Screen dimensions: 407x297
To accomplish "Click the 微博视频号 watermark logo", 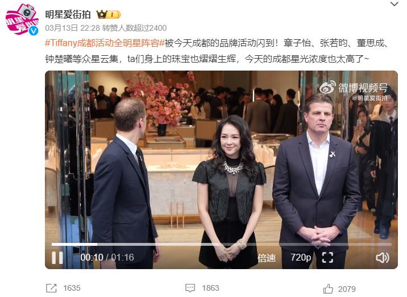I will 354,88.
